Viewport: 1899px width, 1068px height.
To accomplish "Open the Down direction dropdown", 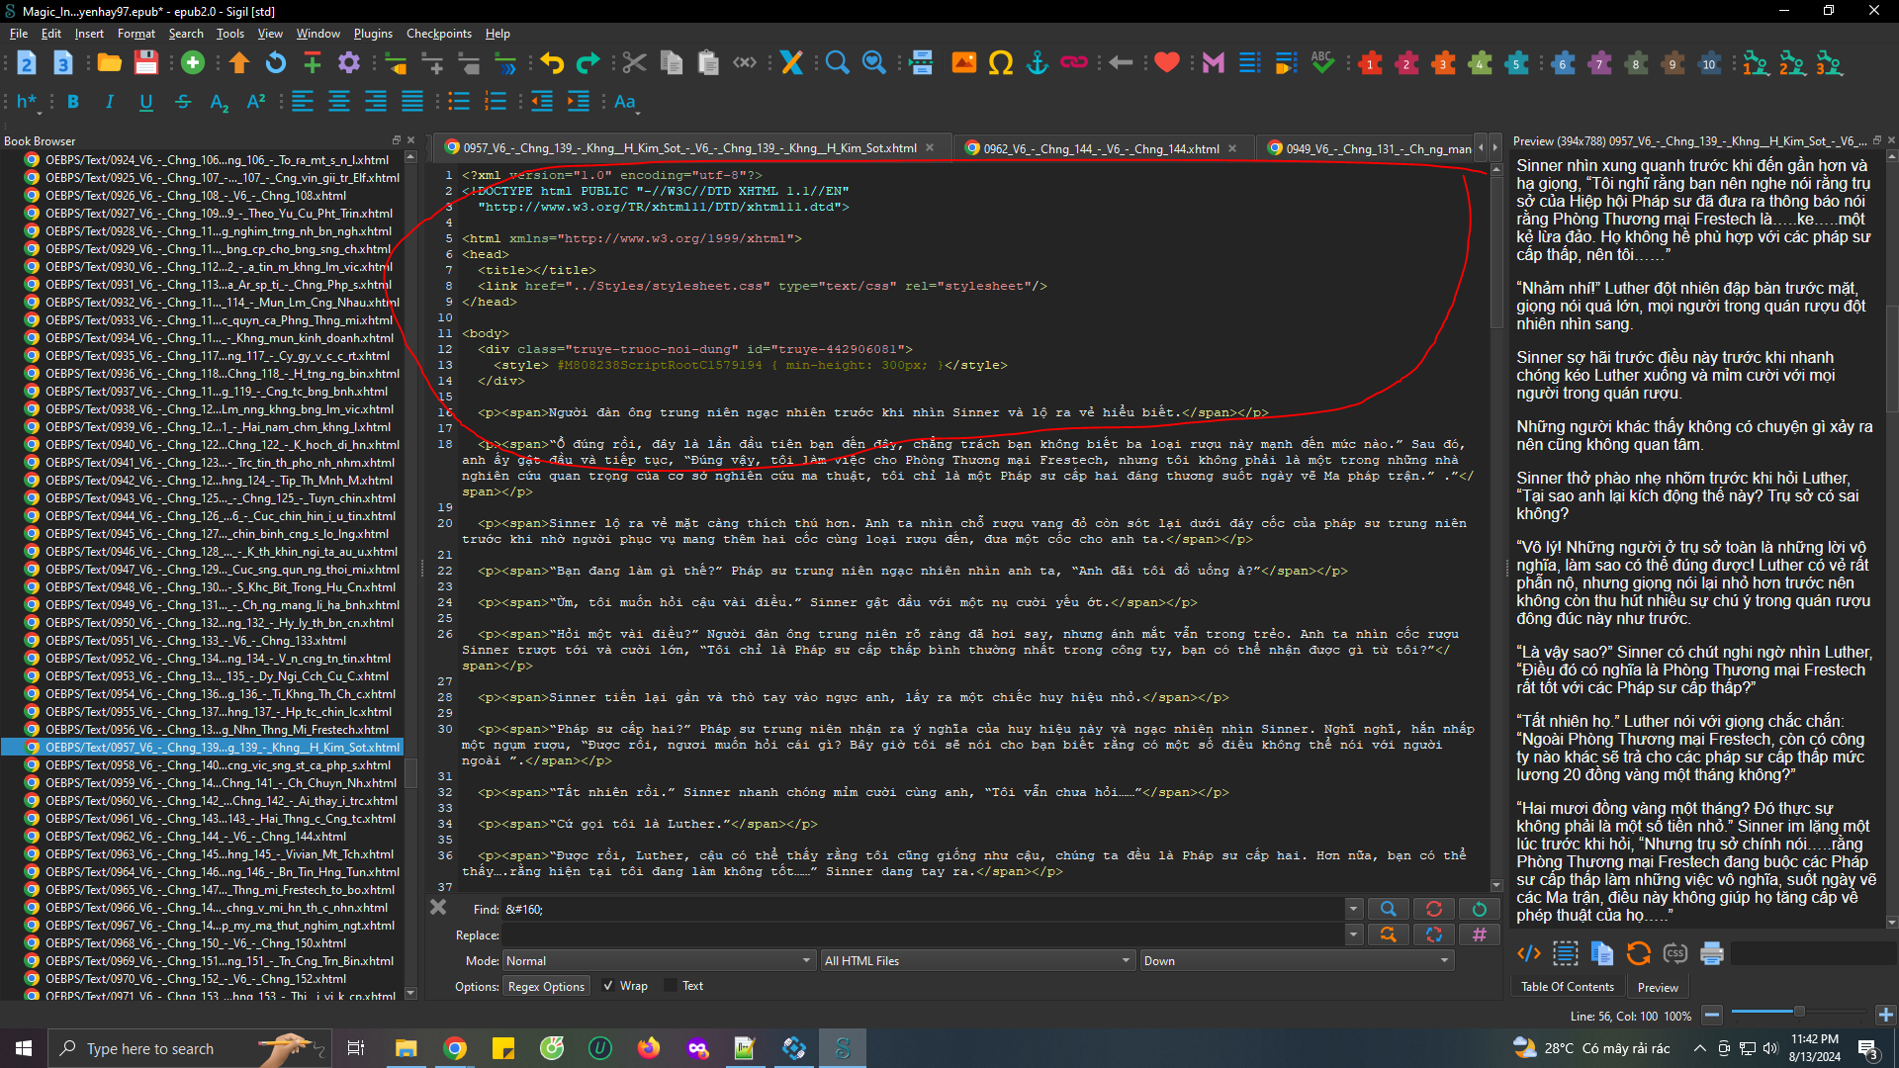I will point(1297,961).
